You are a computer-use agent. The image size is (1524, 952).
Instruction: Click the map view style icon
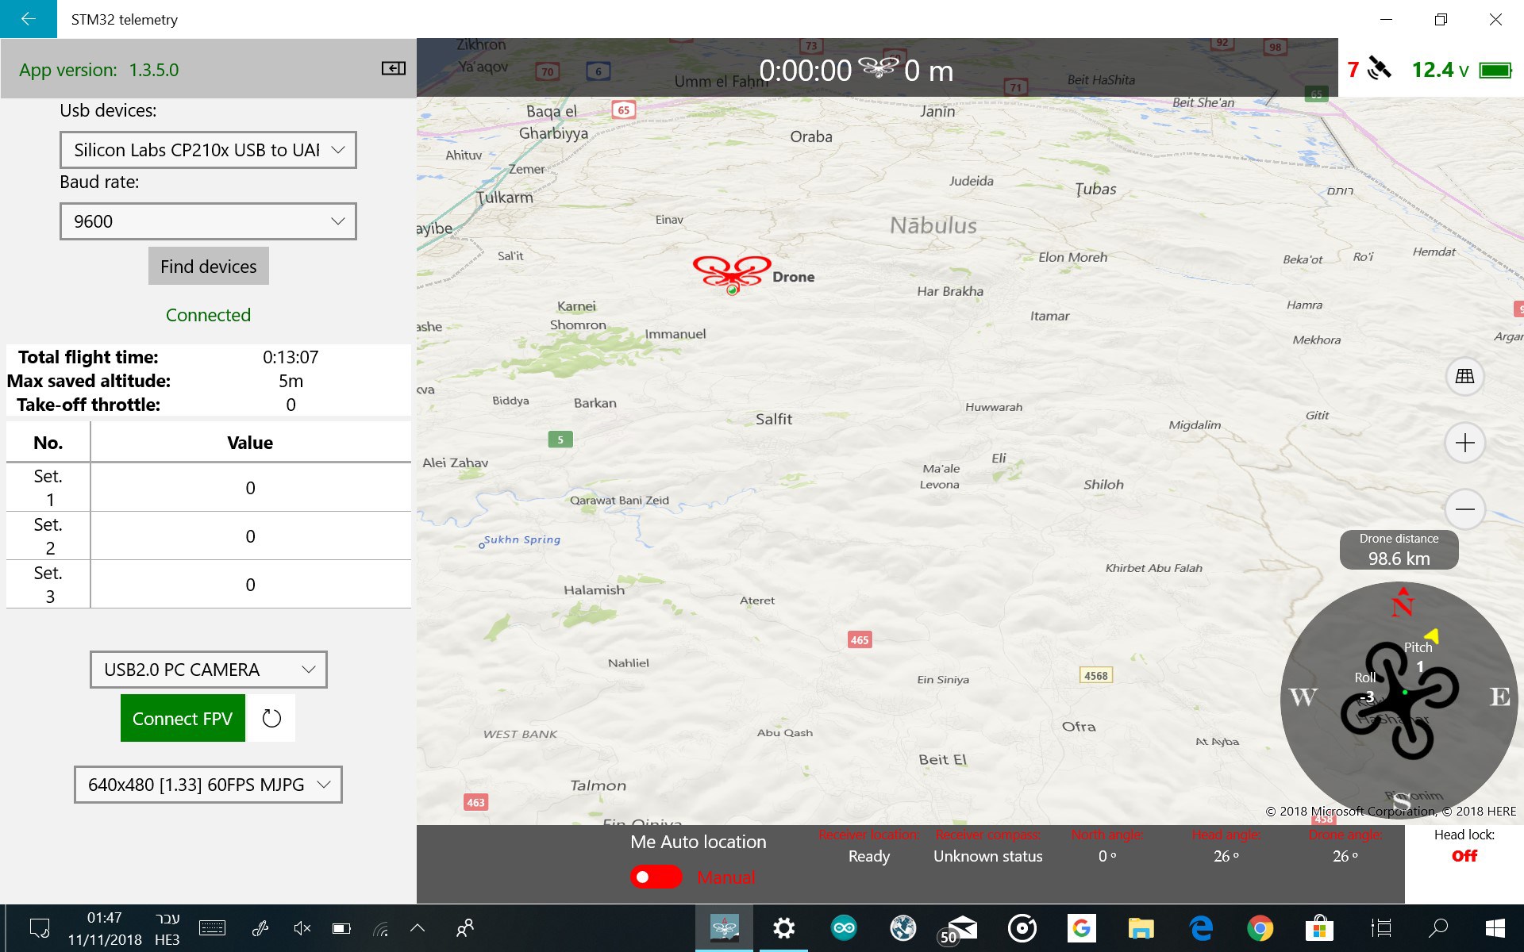tap(1465, 376)
